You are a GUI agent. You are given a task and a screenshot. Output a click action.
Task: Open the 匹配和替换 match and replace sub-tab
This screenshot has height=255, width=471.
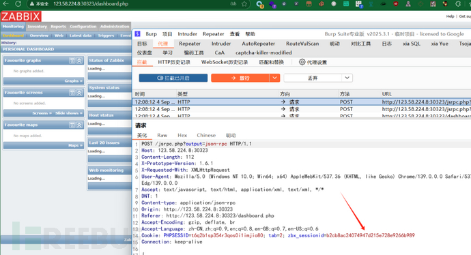(x=271, y=62)
